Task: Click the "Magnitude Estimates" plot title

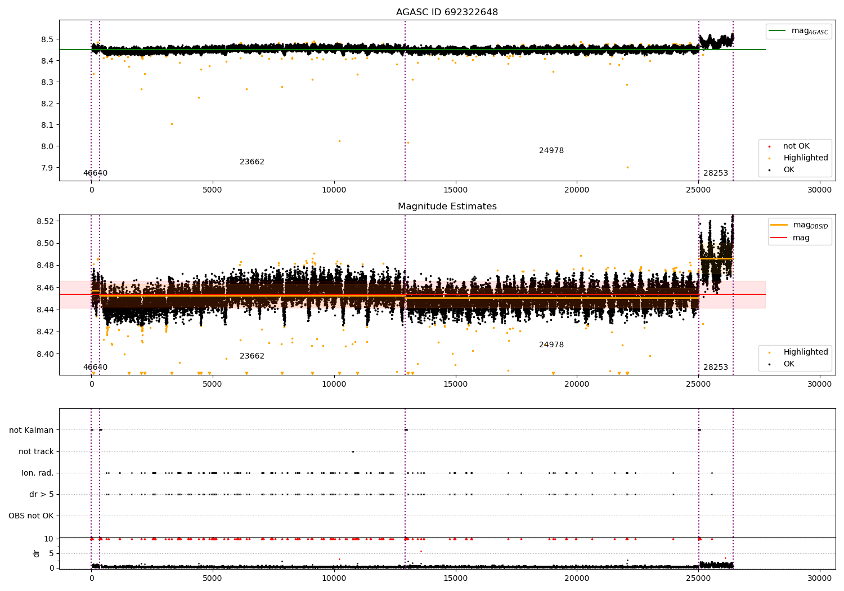Action: pyautogui.click(x=447, y=207)
